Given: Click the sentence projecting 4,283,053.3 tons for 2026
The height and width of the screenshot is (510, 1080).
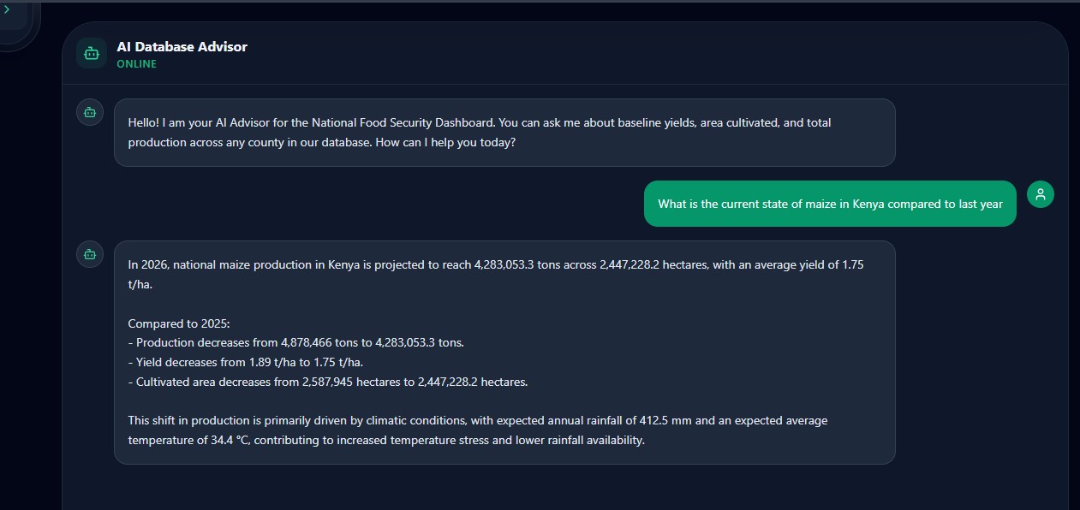Looking at the screenshot, I should point(496,274).
